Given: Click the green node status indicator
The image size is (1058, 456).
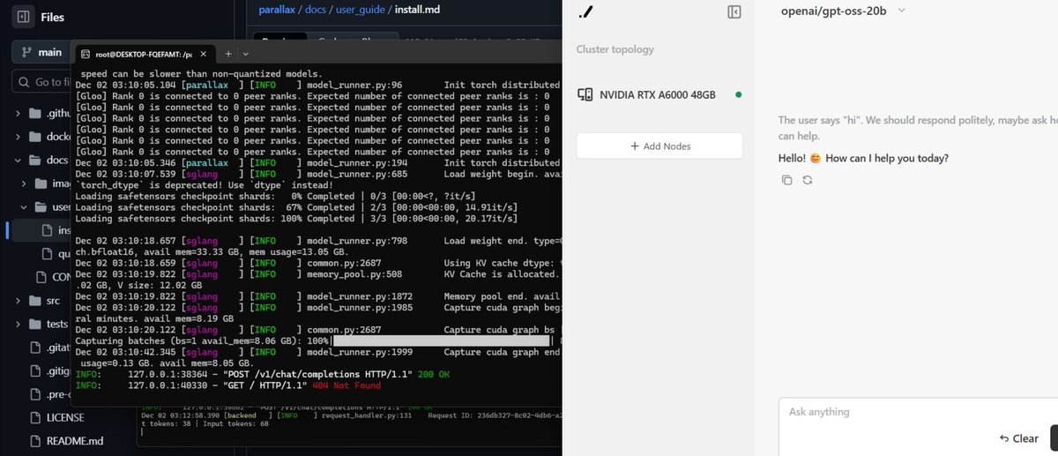Looking at the screenshot, I should pos(738,94).
